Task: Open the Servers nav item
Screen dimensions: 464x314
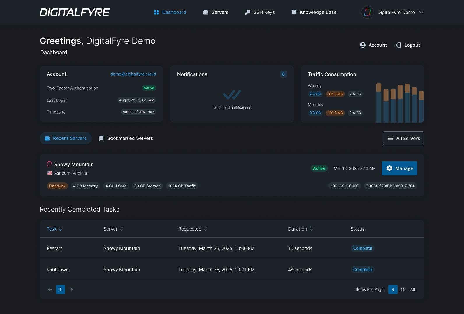Action: click(216, 12)
